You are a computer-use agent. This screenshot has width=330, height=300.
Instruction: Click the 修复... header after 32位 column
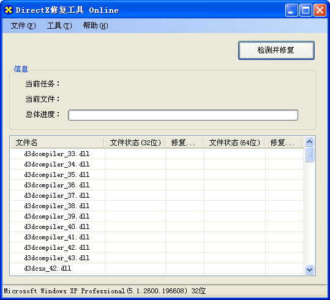[184, 143]
